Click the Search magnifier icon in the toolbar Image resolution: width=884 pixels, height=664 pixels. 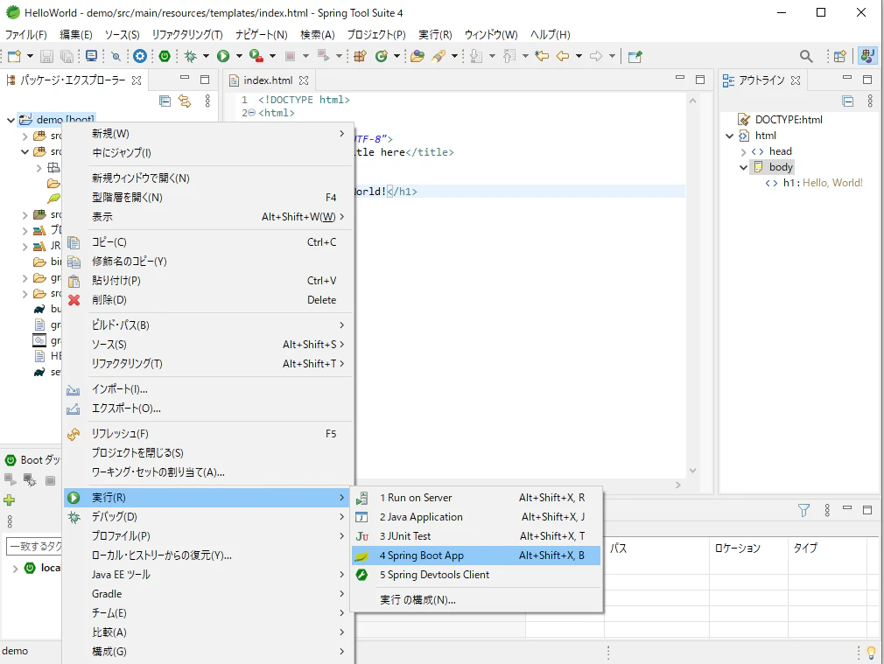pyautogui.click(x=806, y=56)
